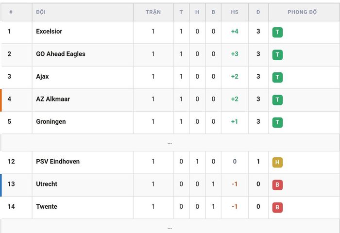Click AZ Alkmaar's +2 goal difference

point(235,99)
